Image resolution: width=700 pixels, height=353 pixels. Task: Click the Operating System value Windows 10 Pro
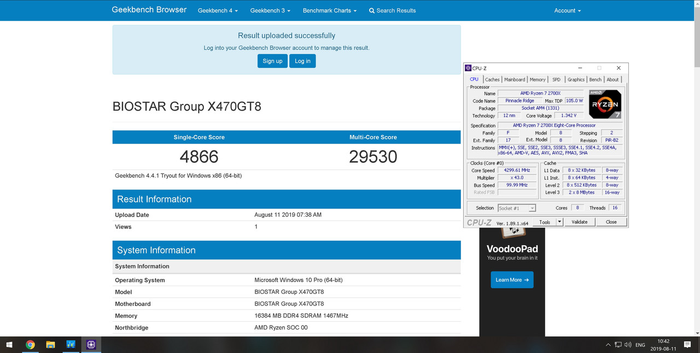(299, 280)
